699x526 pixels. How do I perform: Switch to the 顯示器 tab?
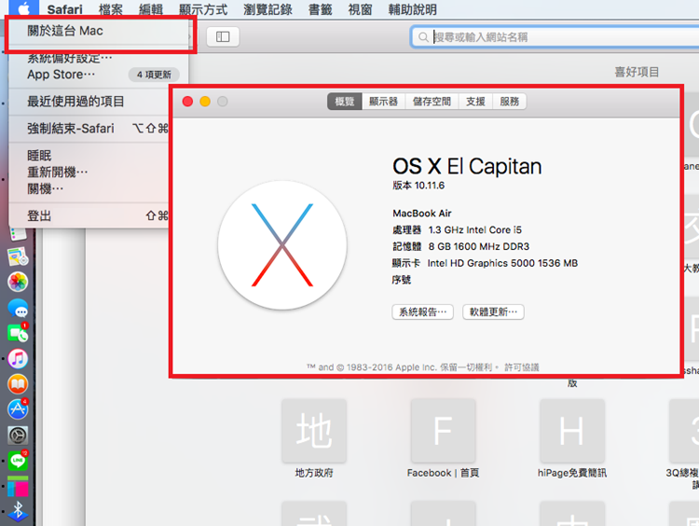coord(383,102)
